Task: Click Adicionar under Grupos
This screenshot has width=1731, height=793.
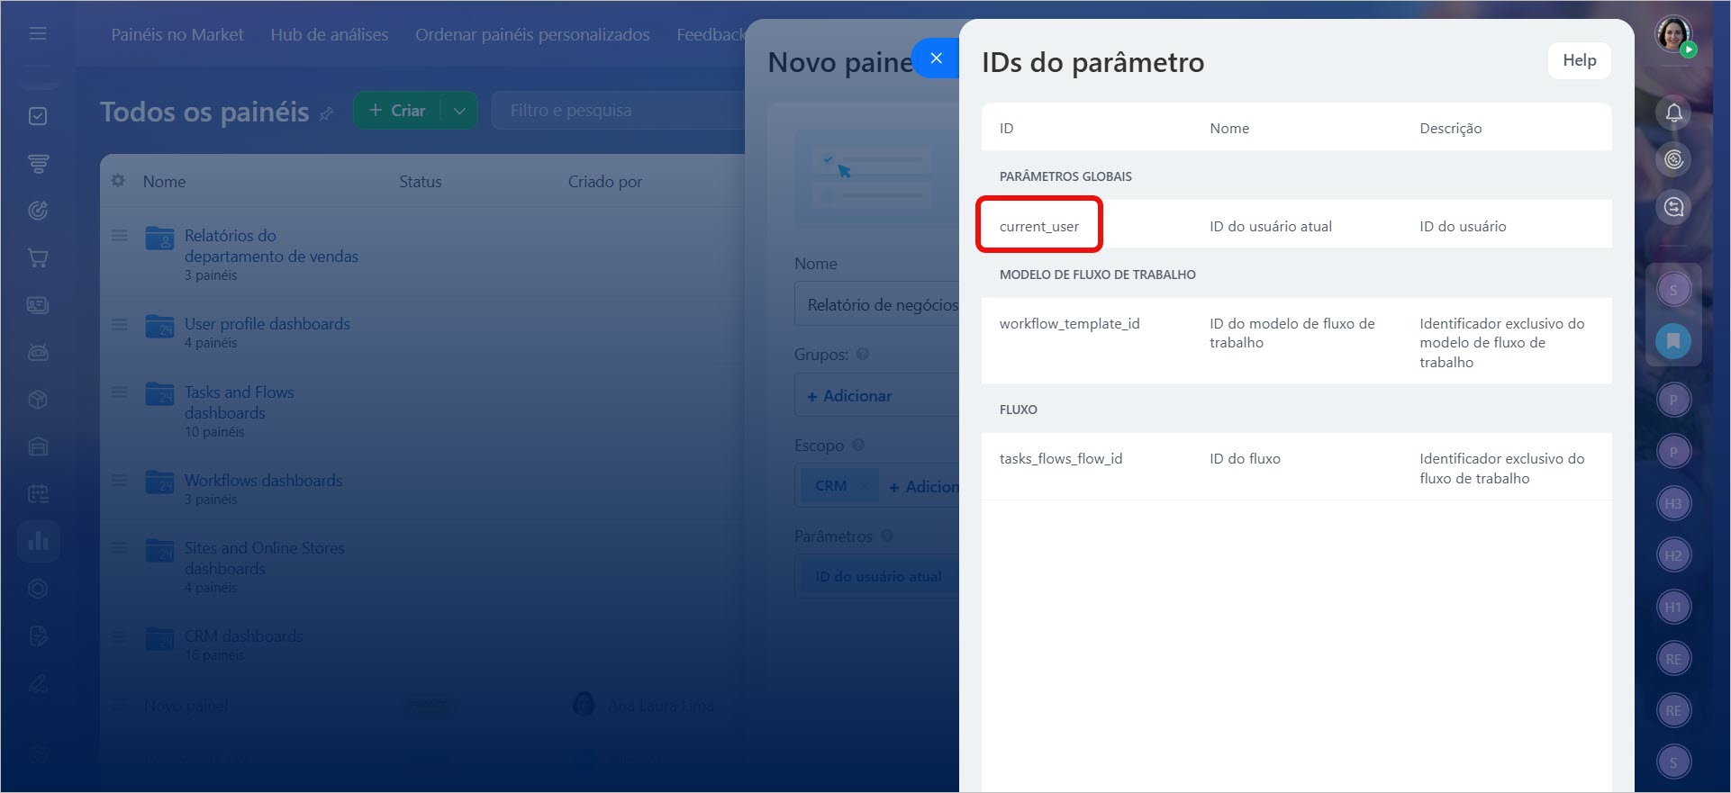Action: coord(849,396)
